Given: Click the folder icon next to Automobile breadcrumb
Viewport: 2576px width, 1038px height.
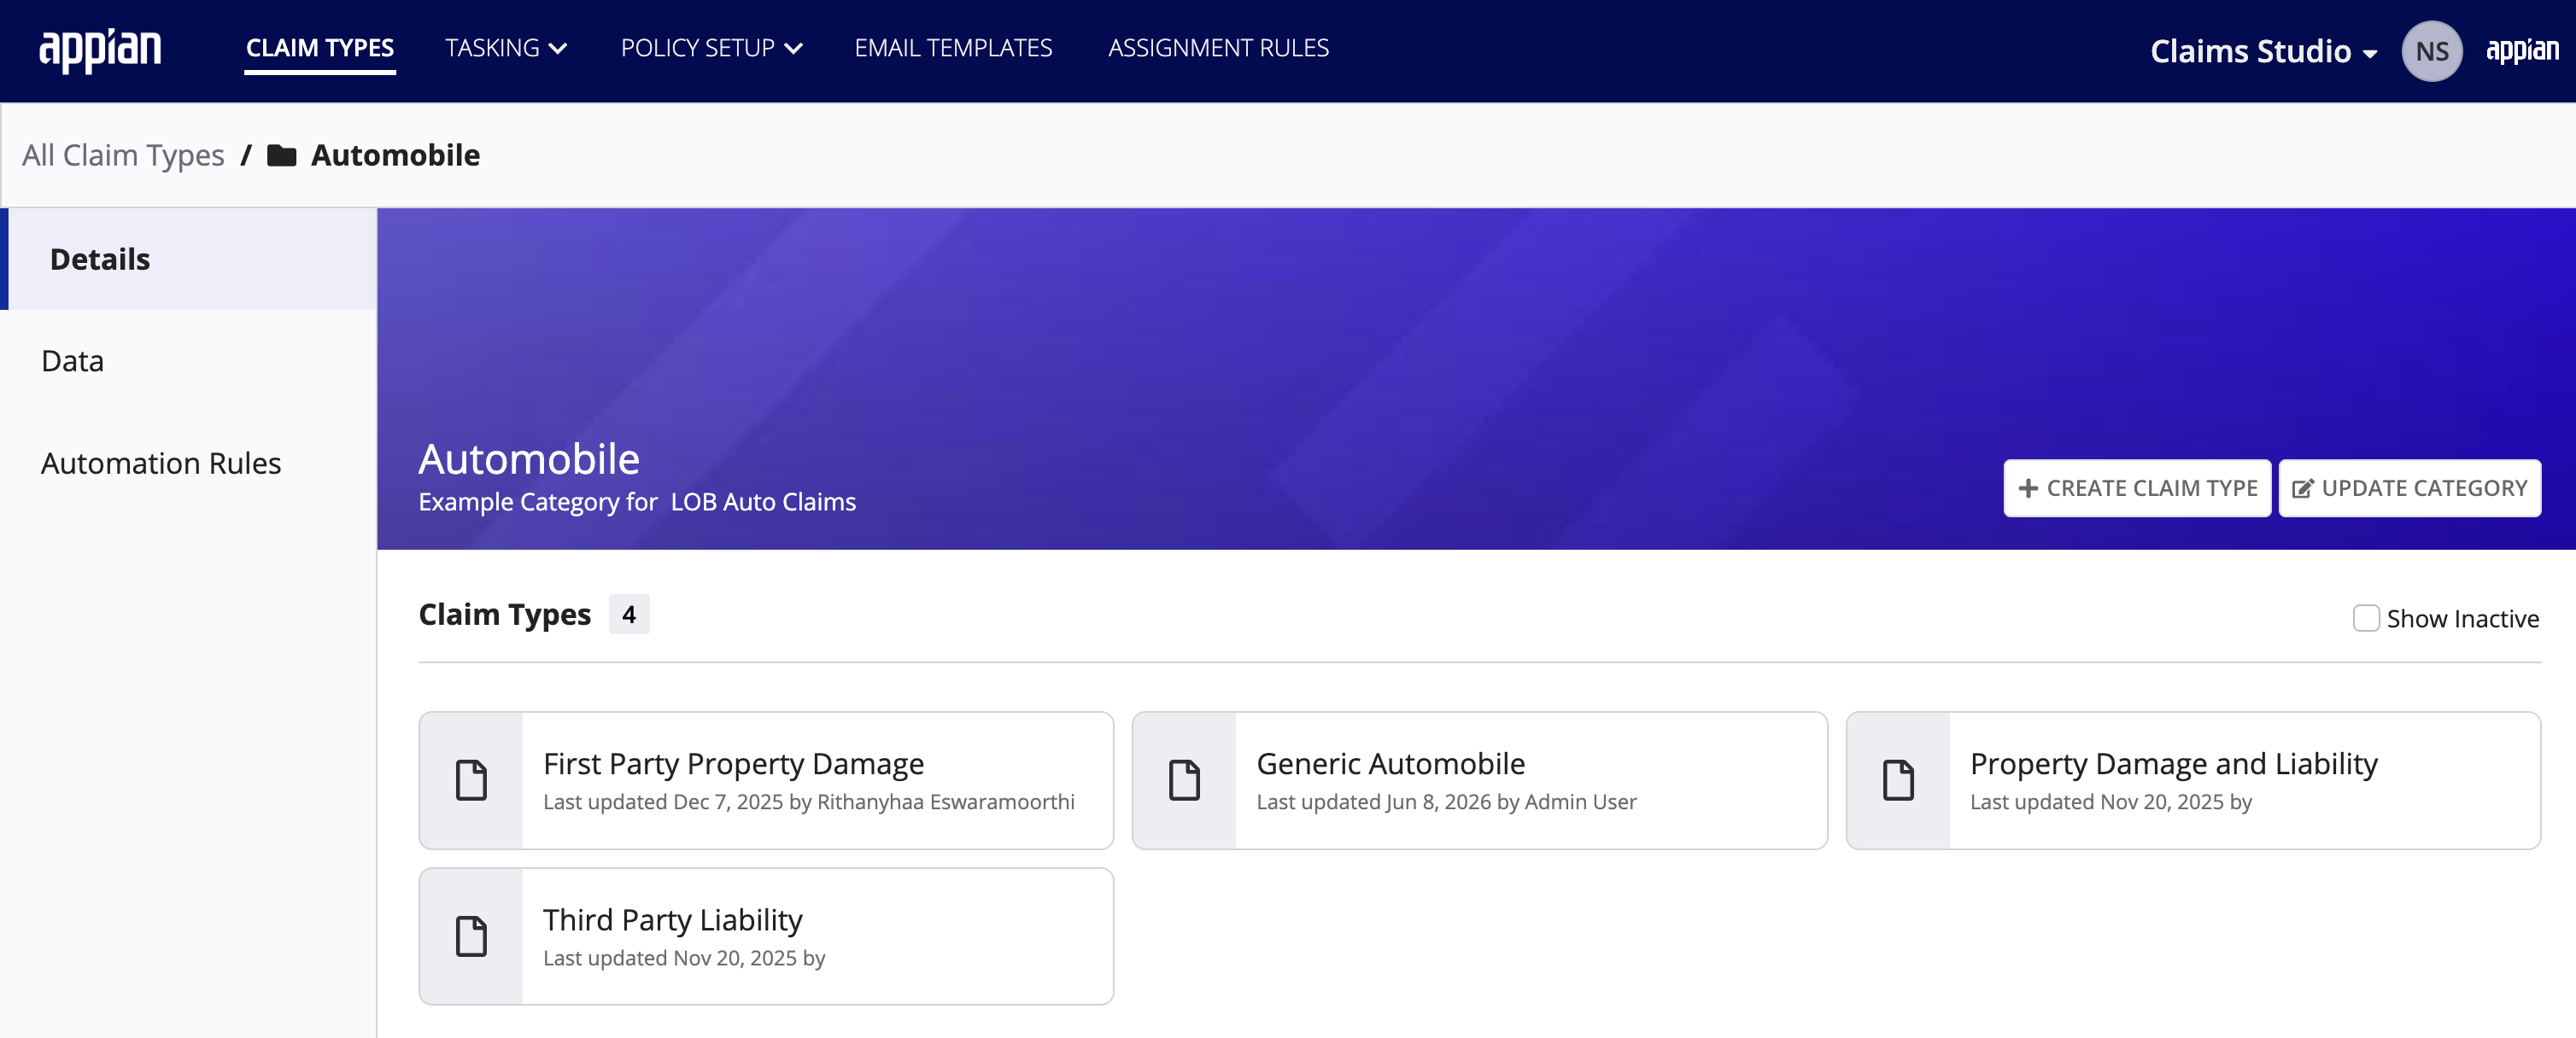Looking at the screenshot, I should [x=282, y=156].
